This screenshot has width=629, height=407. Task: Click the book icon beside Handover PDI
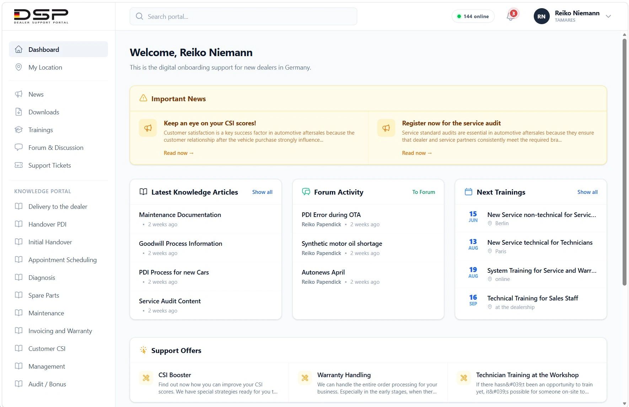coord(19,224)
